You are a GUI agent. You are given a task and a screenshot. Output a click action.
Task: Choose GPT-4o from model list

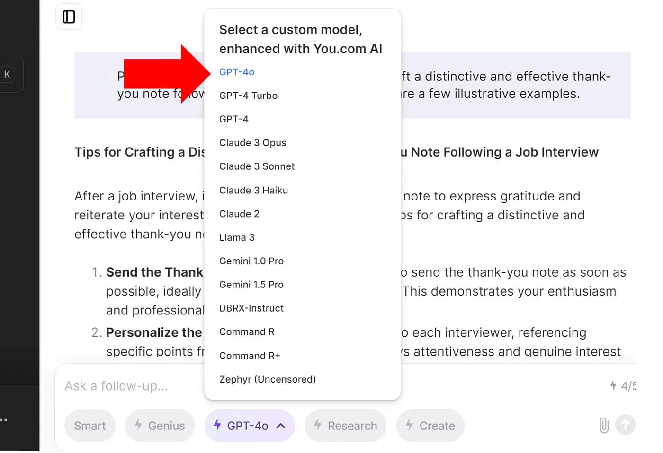coord(237,72)
